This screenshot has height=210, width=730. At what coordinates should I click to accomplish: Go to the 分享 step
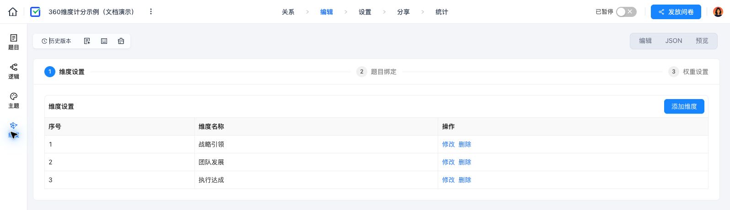click(403, 12)
